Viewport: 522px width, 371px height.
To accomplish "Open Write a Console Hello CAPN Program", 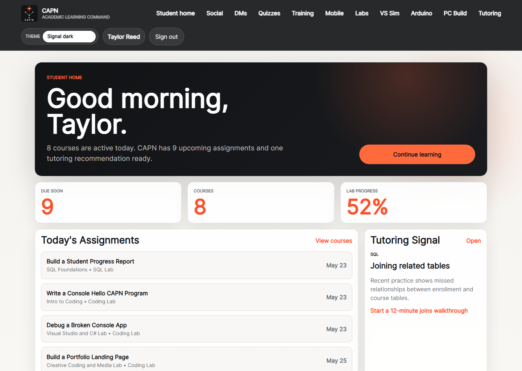I will [x=196, y=297].
